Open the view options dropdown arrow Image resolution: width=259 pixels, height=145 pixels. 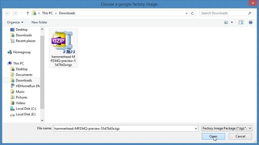click(232, 22)
